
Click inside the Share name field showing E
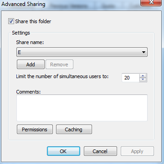pos(82,52)
